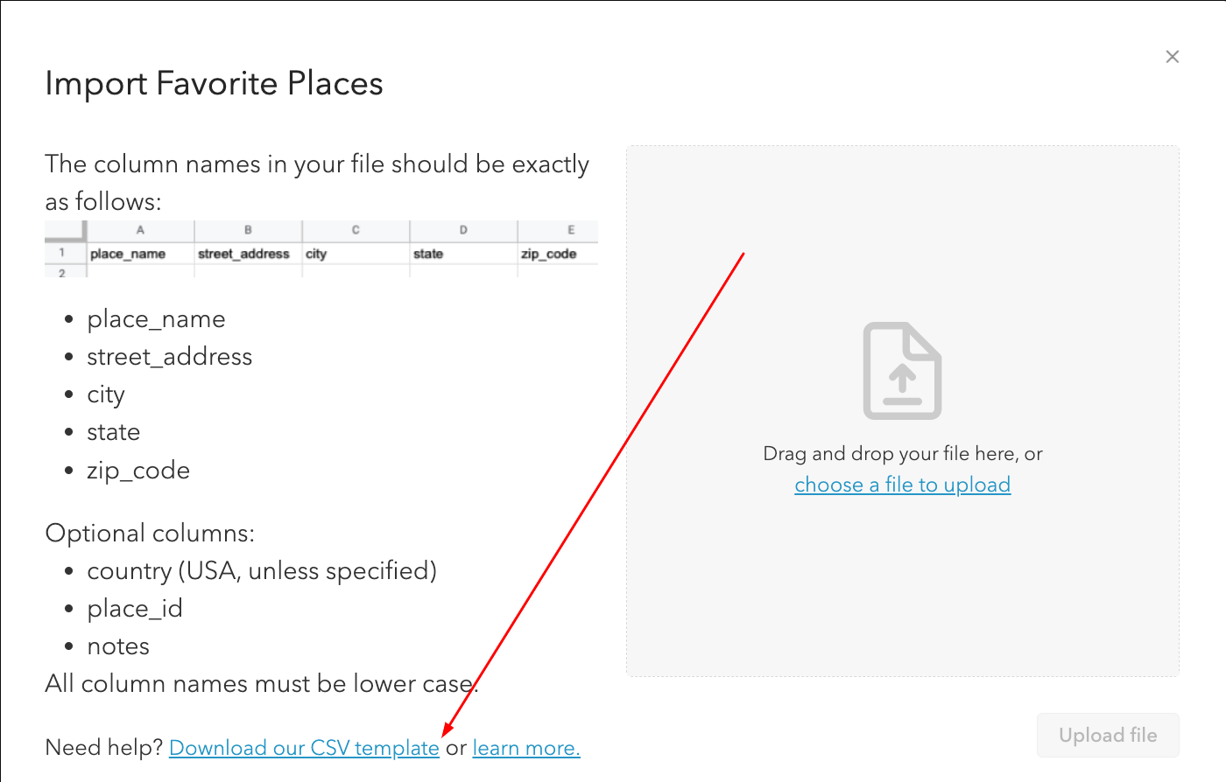Select column B header in spreadsheet preview
This screenshot has width=1226, height=782.
click(248, 230)
